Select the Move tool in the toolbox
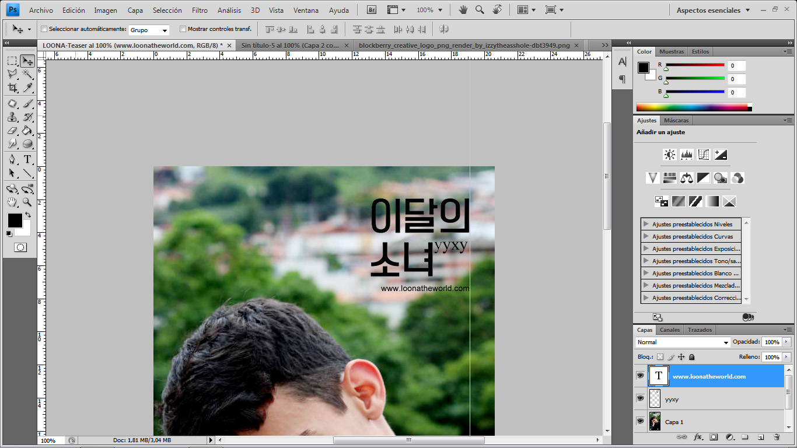 (27, 61)
